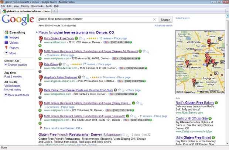The height and width of the screenshot is (150, 229).
Task: Click map pin F beside MAD Greens Cherry Creek
Action: click(x=41, y=104)
